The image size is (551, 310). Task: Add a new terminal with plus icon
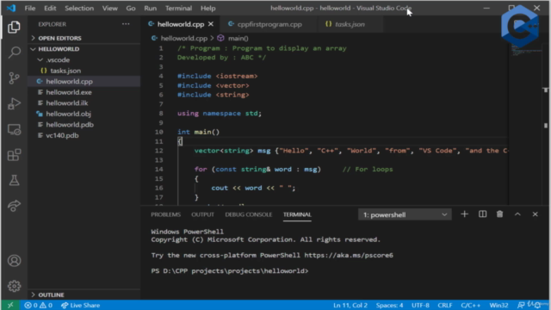464,214
